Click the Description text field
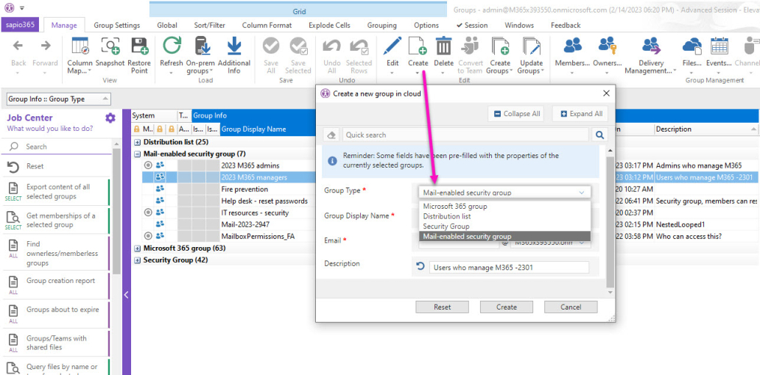Viewport: 760px width, 375px height. 510,268
